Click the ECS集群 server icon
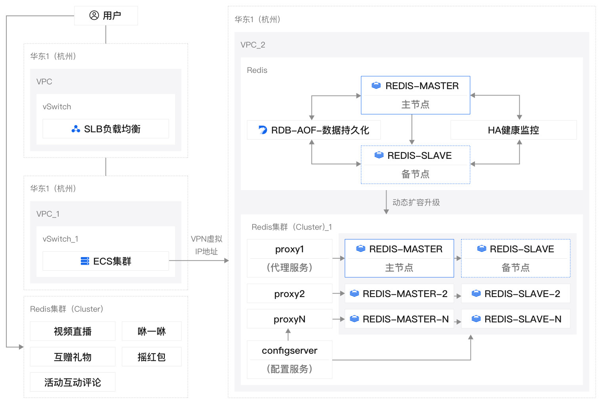The height and width of the screenshot is (404, 602). tap(85, 261)
